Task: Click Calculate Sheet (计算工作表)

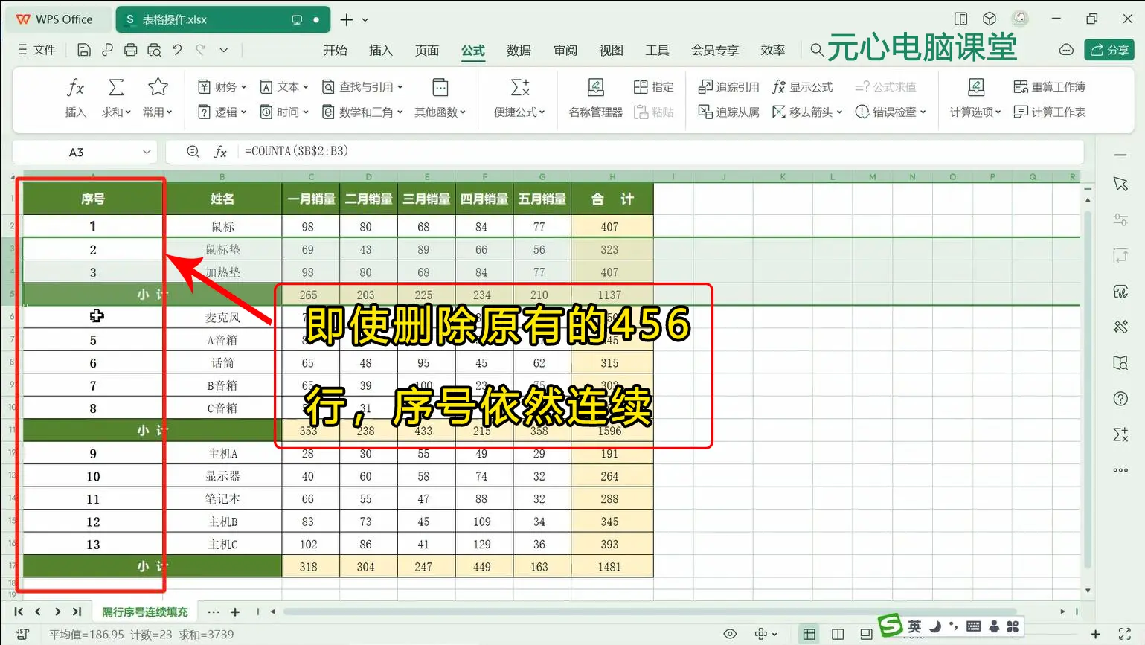Action: [x=1049, y=112]
